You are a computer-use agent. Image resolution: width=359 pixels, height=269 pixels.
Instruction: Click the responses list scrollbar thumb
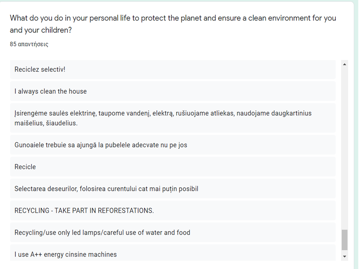point(344,240)
